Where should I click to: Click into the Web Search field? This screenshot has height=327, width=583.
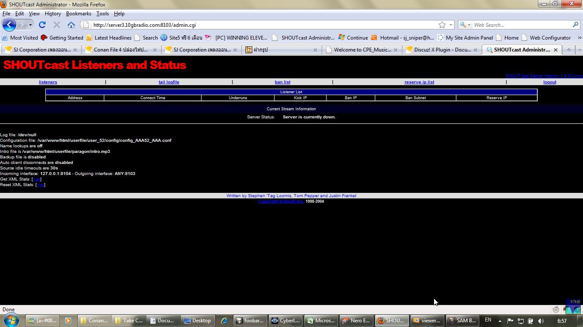click(522, 25)
